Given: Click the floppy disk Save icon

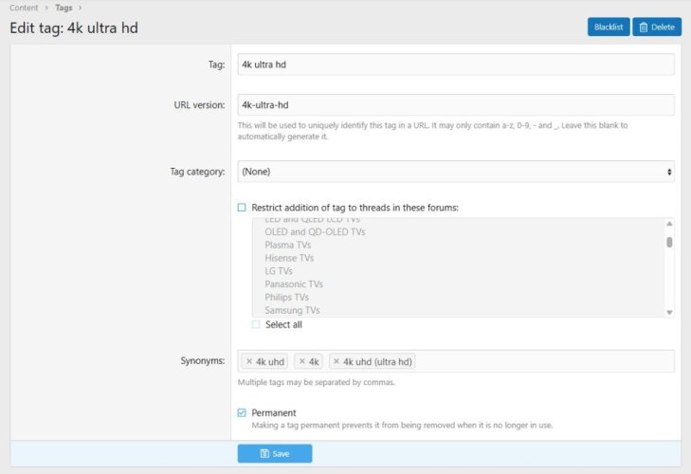Looking at the screenshot, I should pyautogui.click(x=264, y=454).
